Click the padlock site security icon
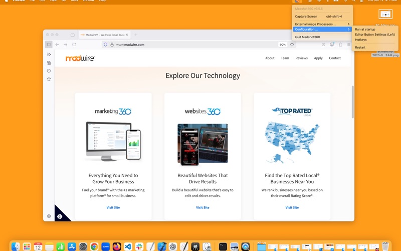Screen dimensions: 401x251 click(112, 44)
